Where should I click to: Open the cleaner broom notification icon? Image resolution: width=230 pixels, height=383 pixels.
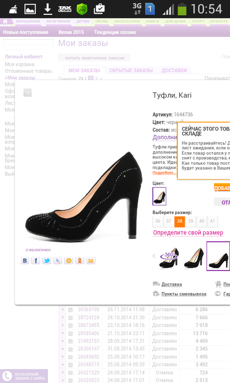(13, 9)
